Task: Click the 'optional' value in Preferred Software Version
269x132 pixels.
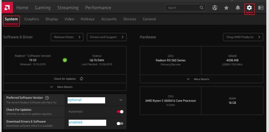Action: [x=75, y=100]
